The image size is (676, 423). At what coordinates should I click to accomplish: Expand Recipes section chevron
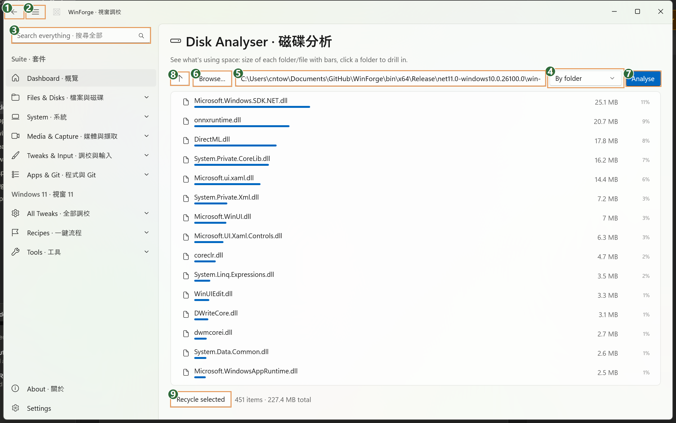point(147,233)
